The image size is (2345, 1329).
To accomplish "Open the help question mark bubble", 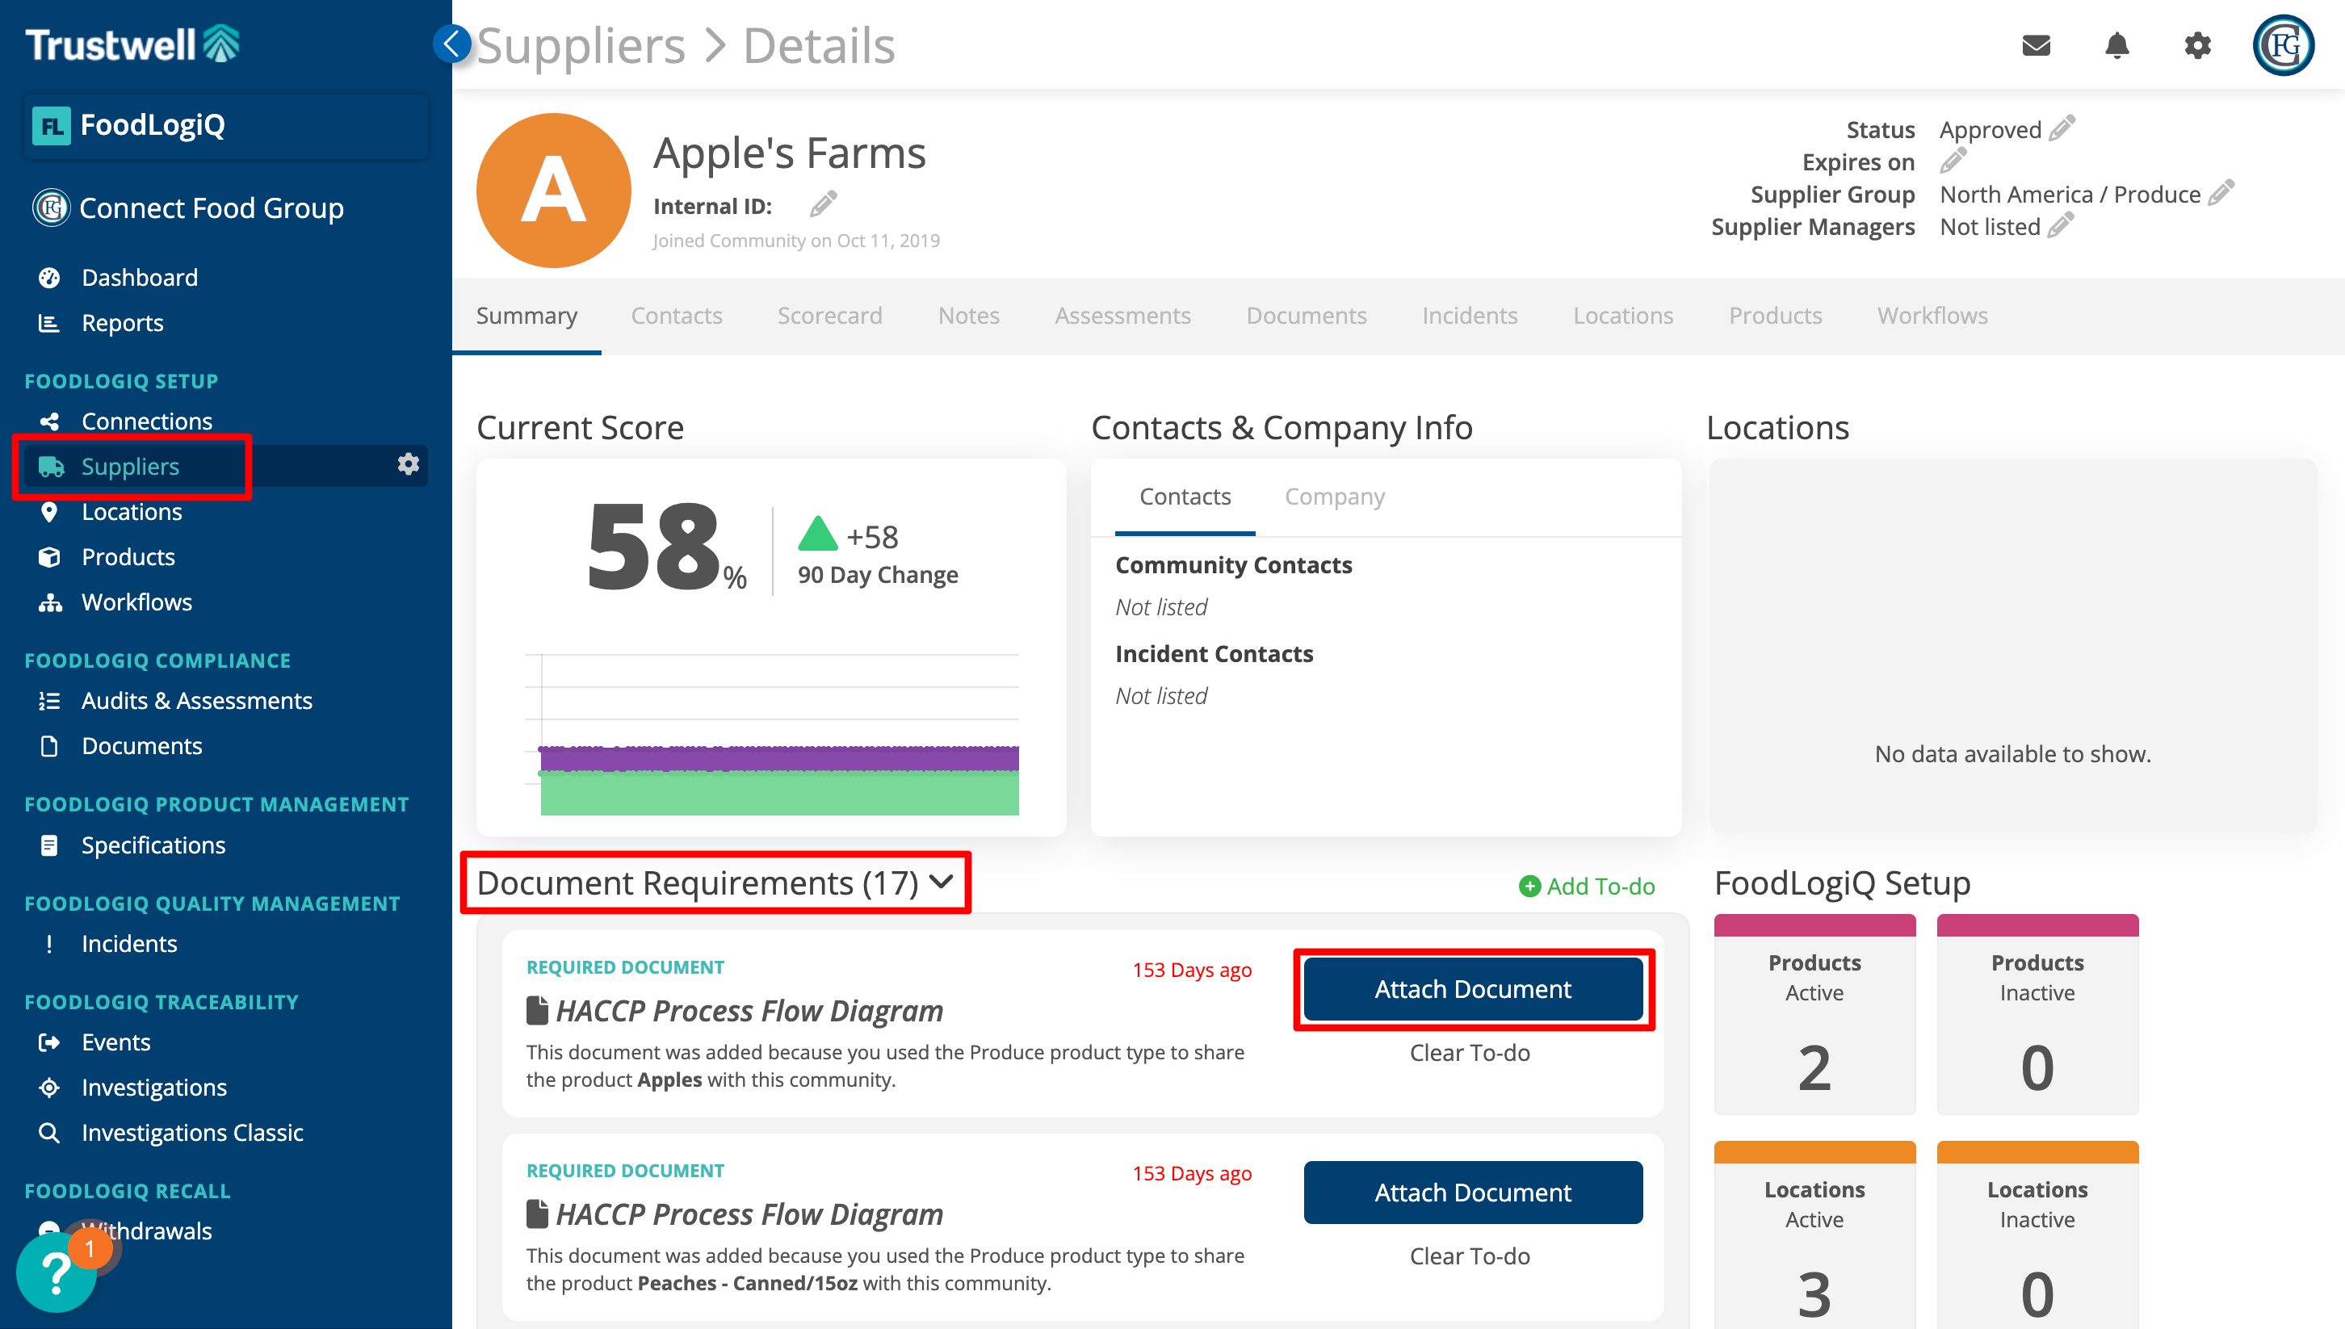I will pyautogui.click(x=57, y=1272).
